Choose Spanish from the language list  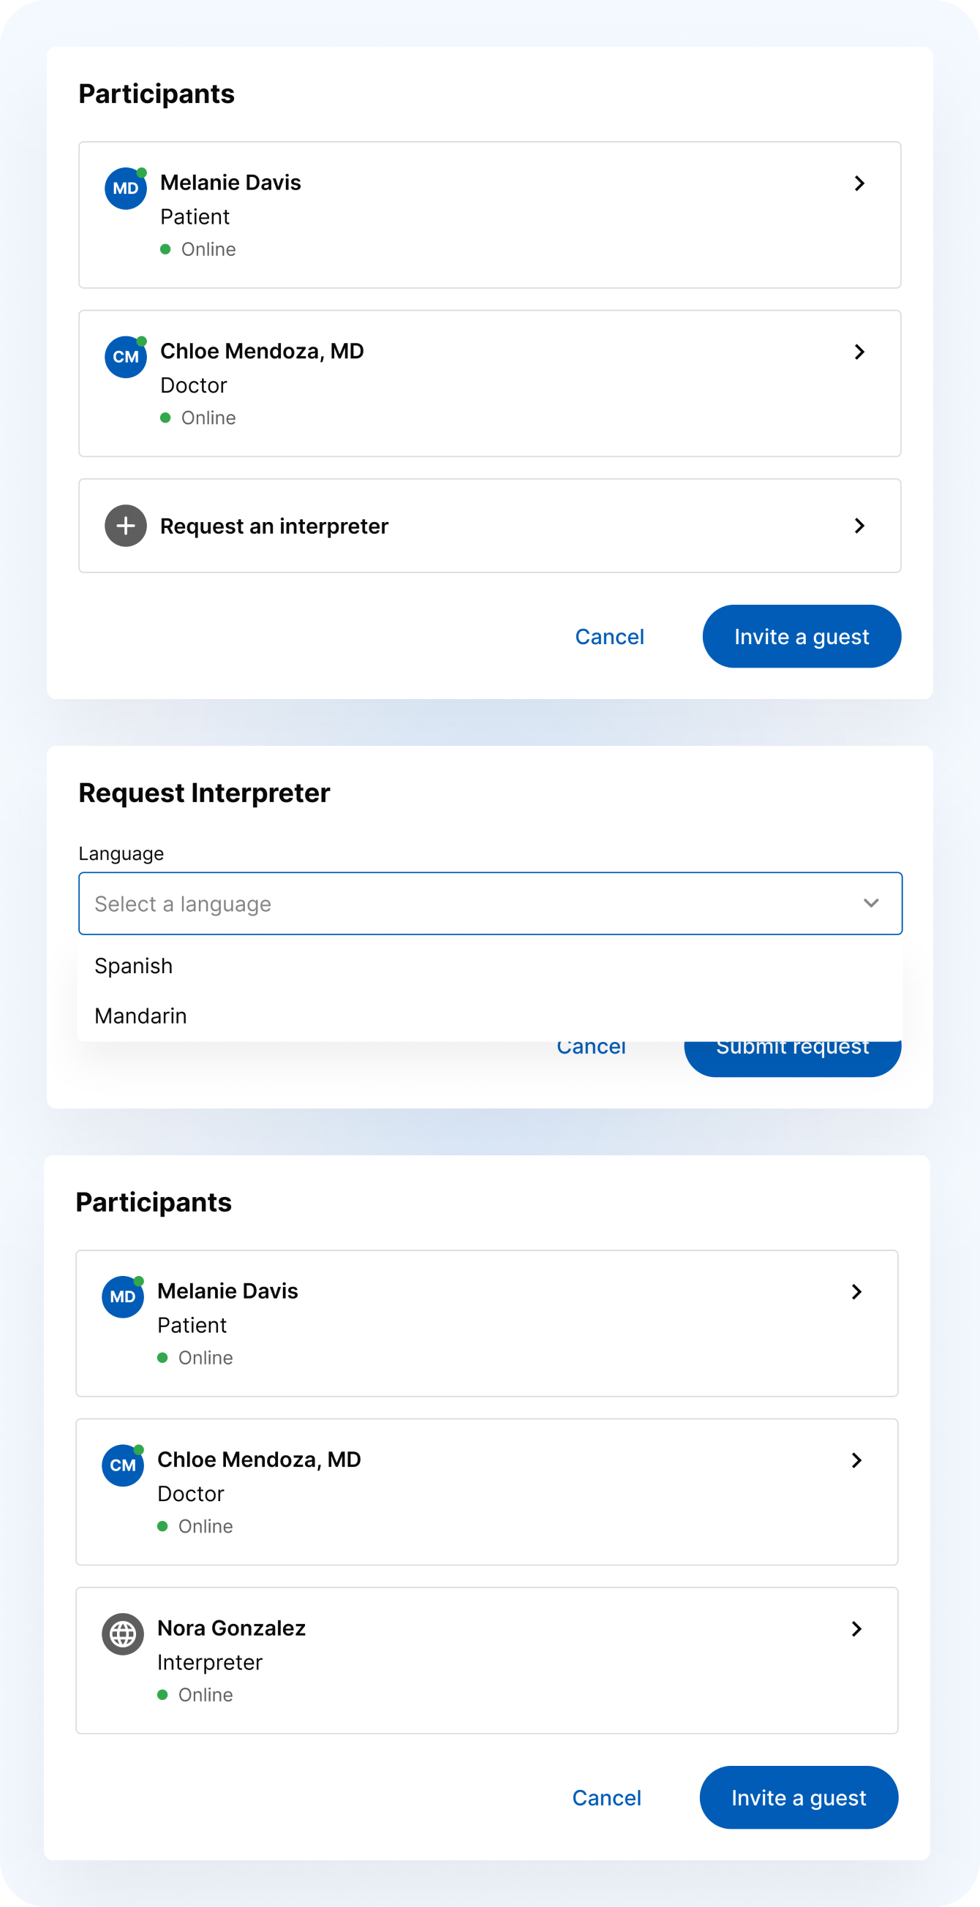point(134,966)
